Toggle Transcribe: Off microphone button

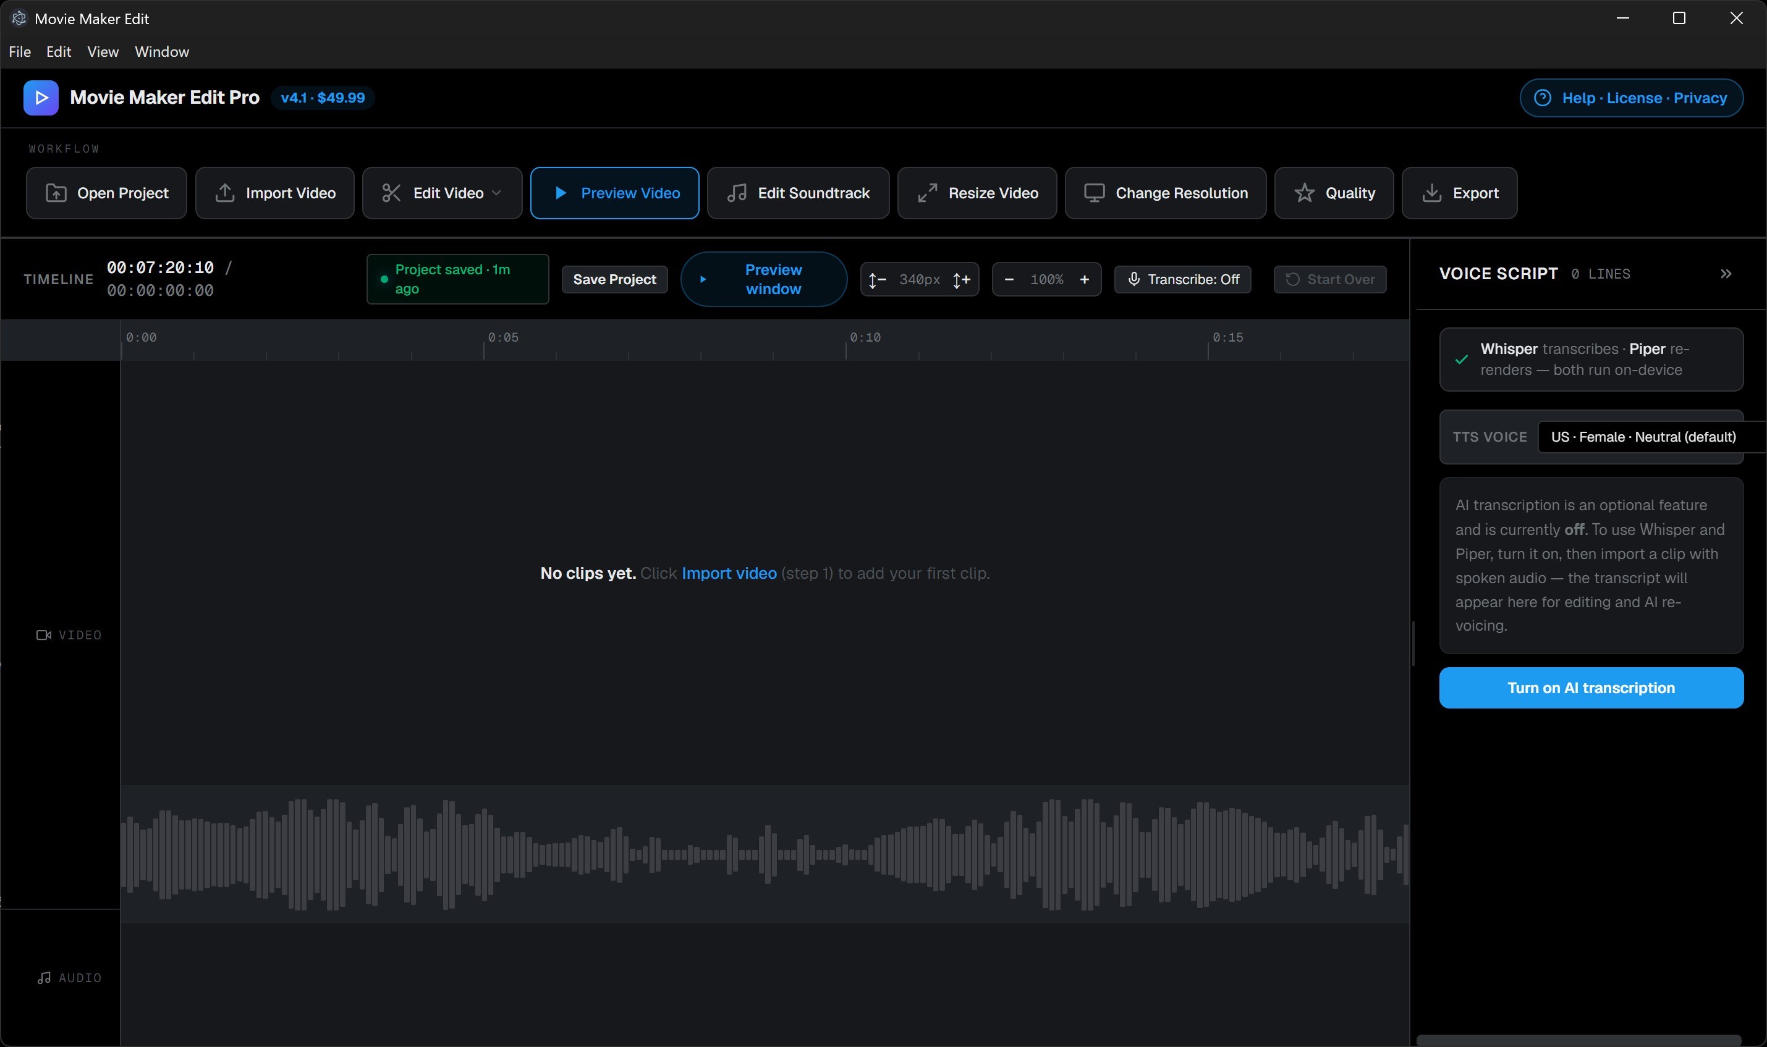pos(1182,279)
